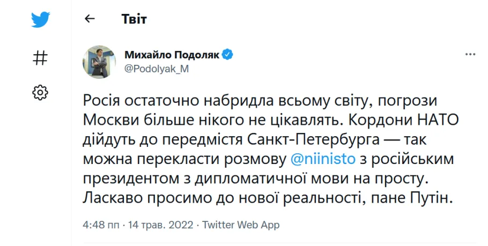Image resolution: width=488 pixels, height=246 pixels.
Task: Open the Twitter Web App source link
Action: pos(241,225)
